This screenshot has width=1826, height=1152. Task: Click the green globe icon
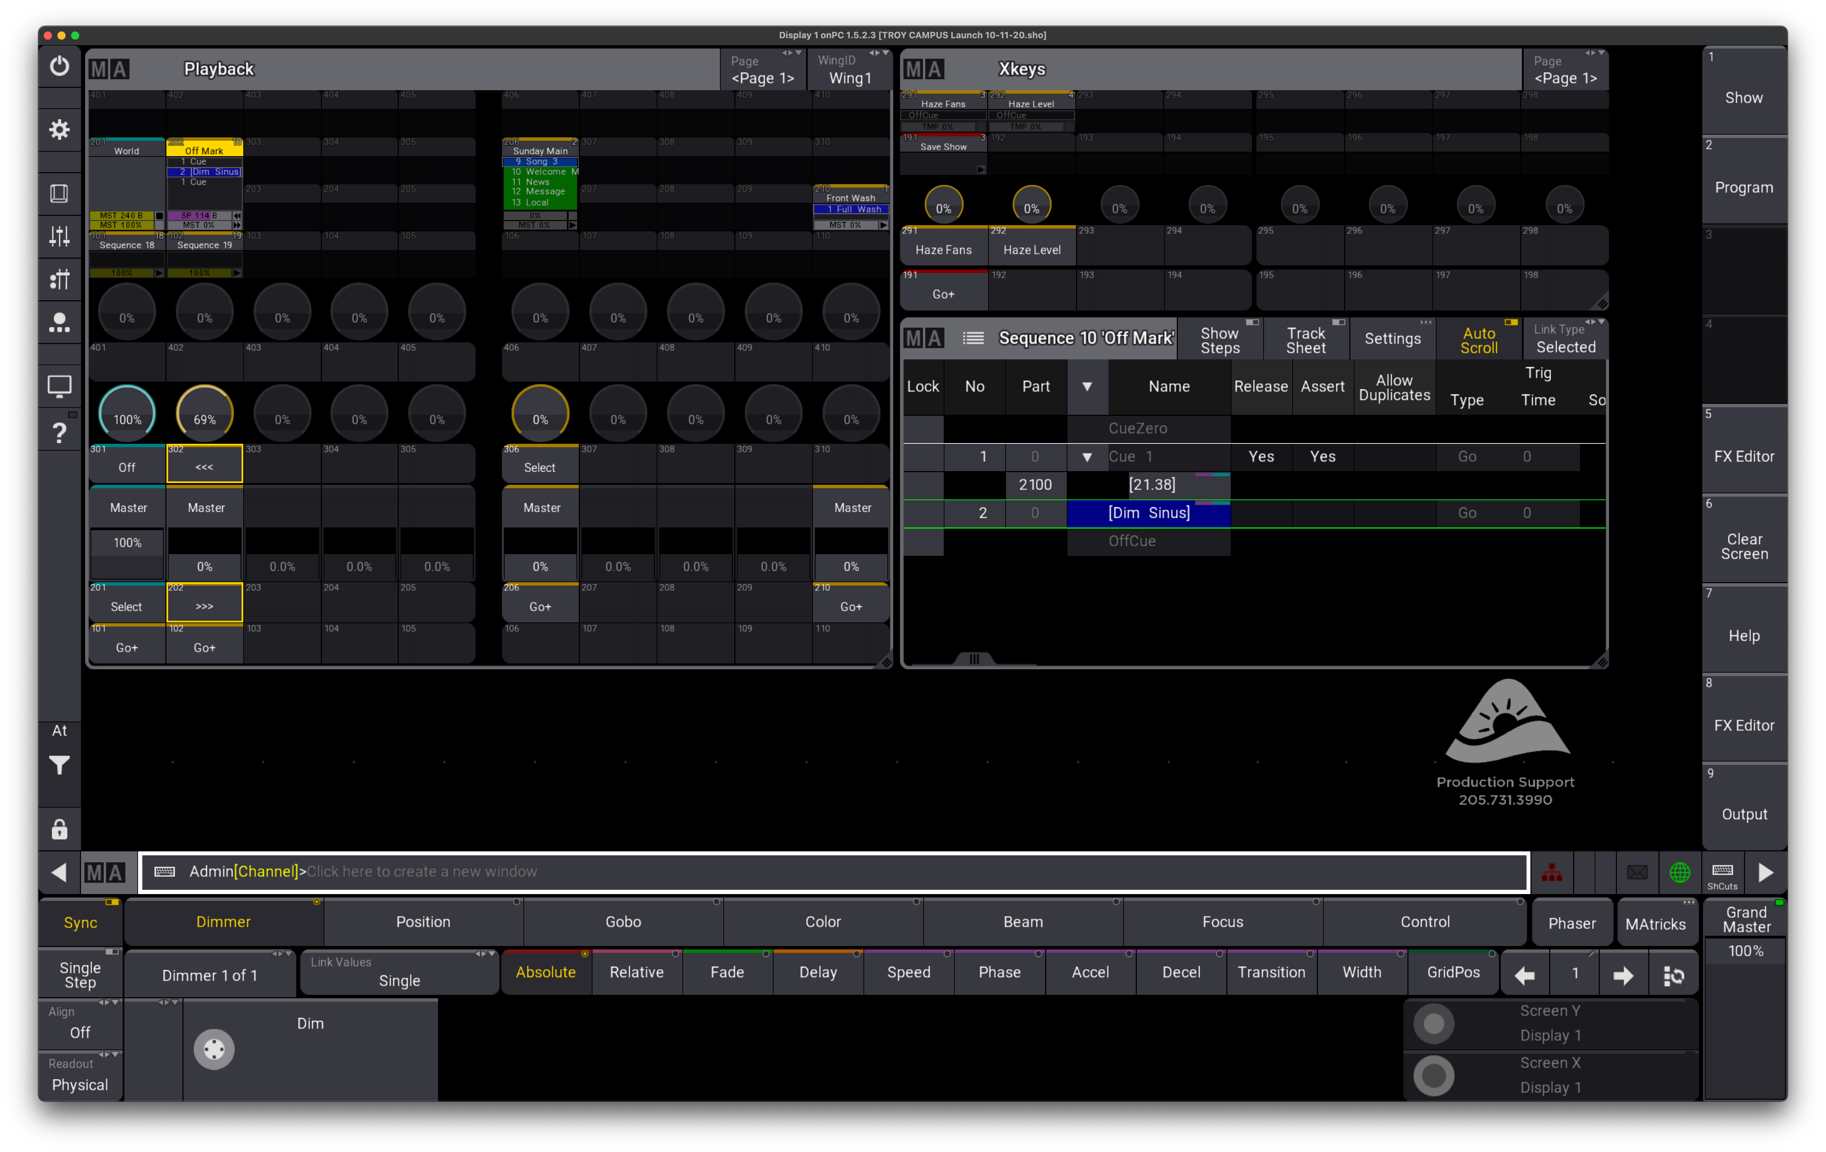[x=1680, y=872]
